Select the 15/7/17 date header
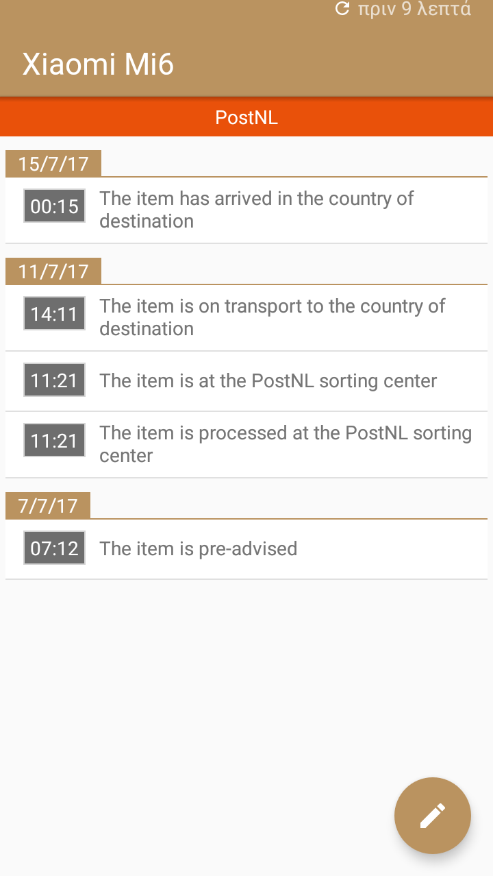This screenshot has width=493, height=876. [x=53, y=164]
